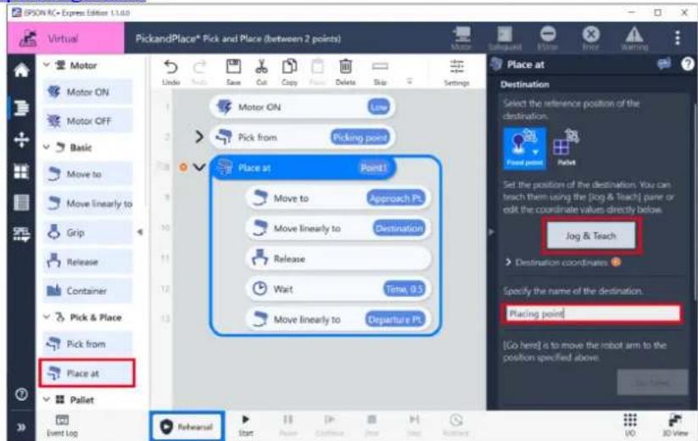Click the Low parameter on Motor ON block
Image resolution: width=698 pixels, height=441 pixels.
pos(378,107)
